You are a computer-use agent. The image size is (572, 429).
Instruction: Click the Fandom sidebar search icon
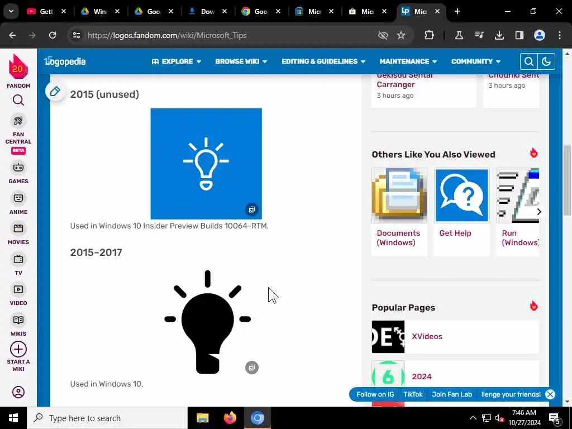(18, 100)
